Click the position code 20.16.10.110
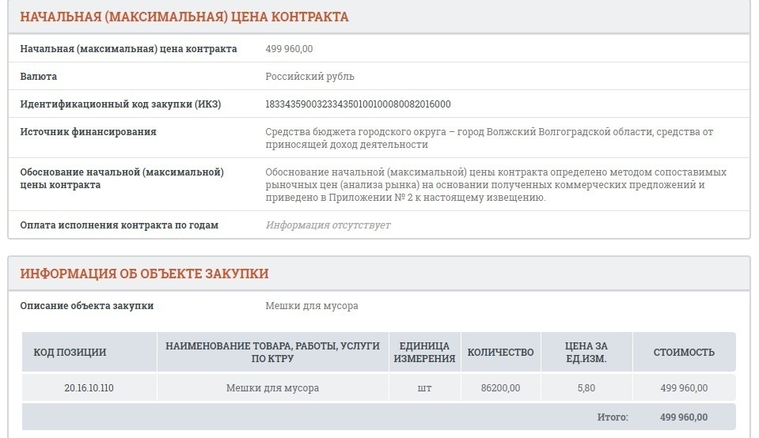Viewport: 759px width, 438px height. [x=89, y=388]
